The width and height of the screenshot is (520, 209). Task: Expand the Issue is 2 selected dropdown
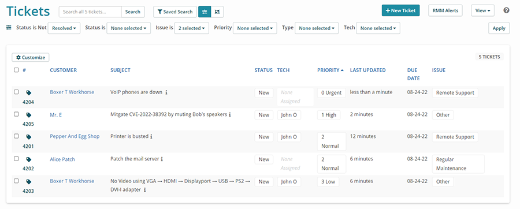pos(192,28)
